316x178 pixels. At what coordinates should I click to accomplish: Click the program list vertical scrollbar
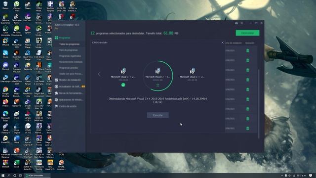(259, 104)
